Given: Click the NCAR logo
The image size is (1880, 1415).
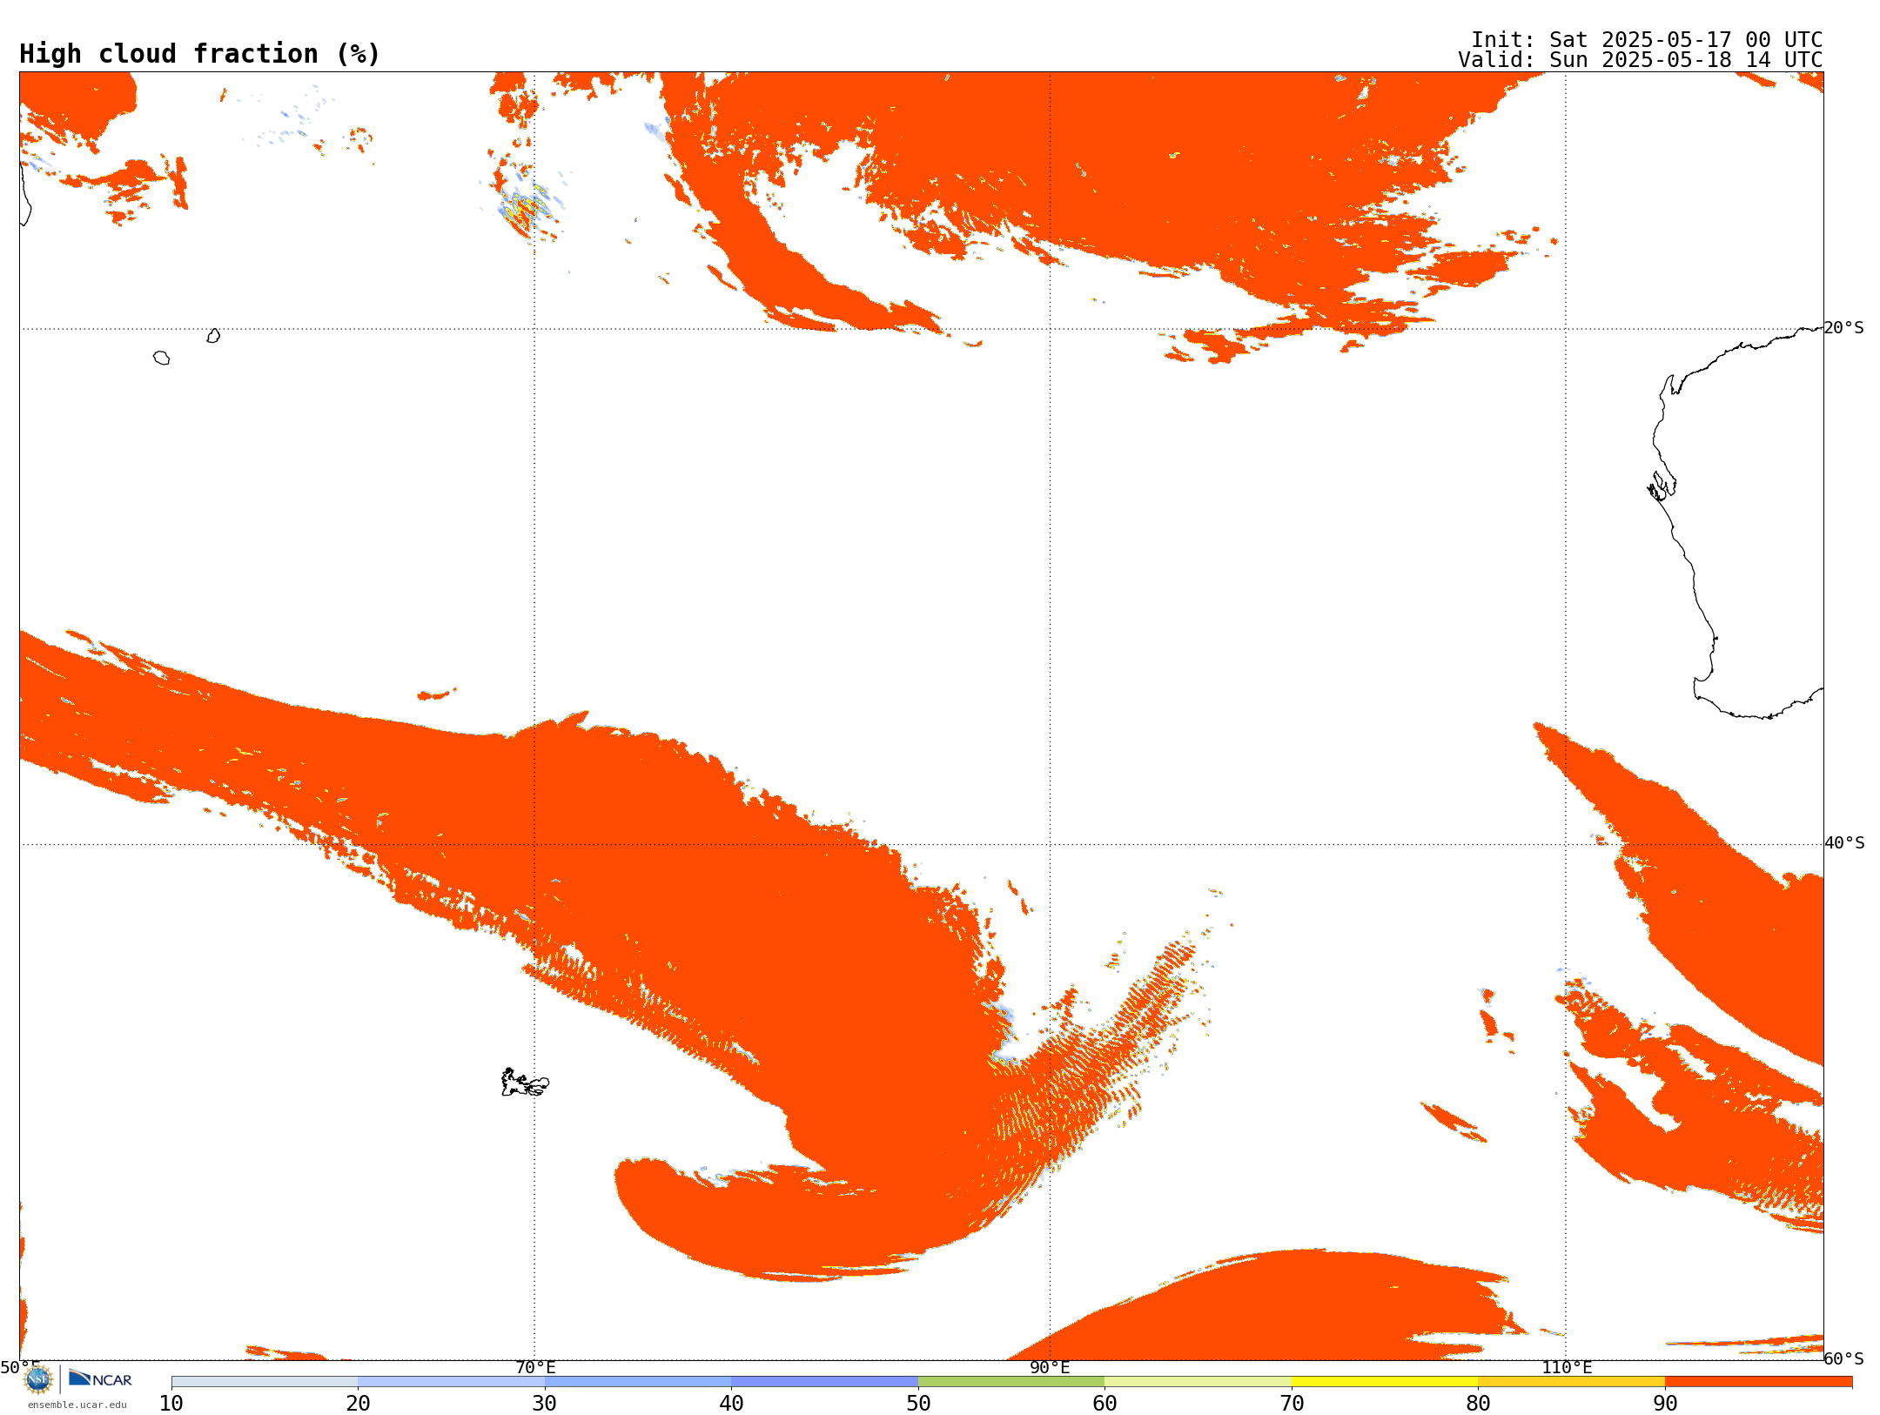Looking at the screenshot, I should 100,1378.
